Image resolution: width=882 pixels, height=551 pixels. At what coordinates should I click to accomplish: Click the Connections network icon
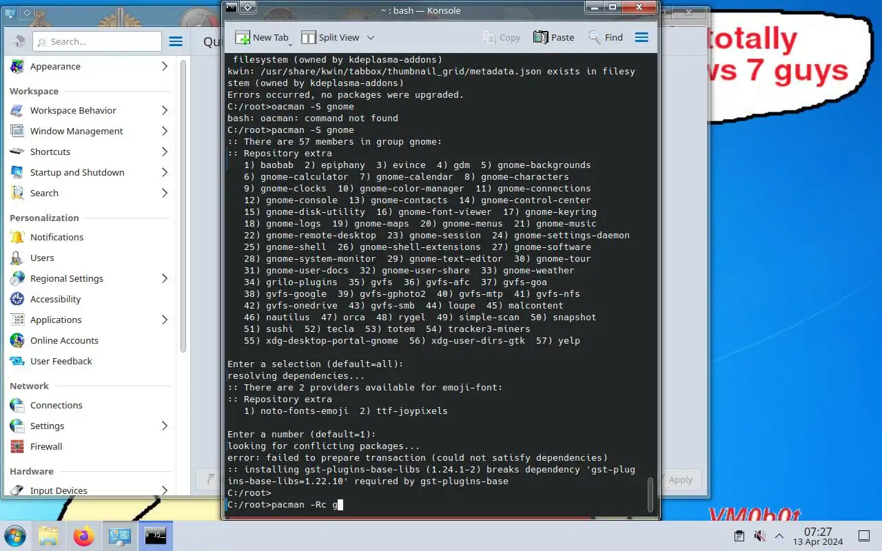(x=17, y=405)
